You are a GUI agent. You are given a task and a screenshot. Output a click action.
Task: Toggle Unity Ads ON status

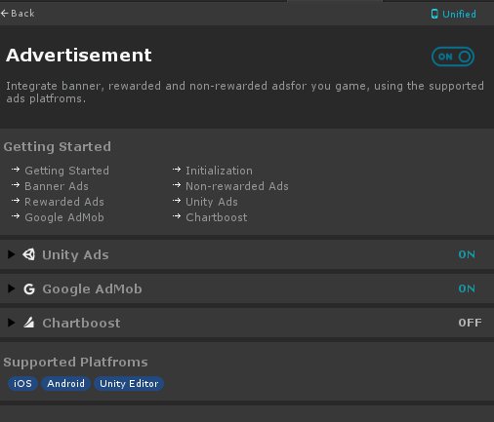467,254
